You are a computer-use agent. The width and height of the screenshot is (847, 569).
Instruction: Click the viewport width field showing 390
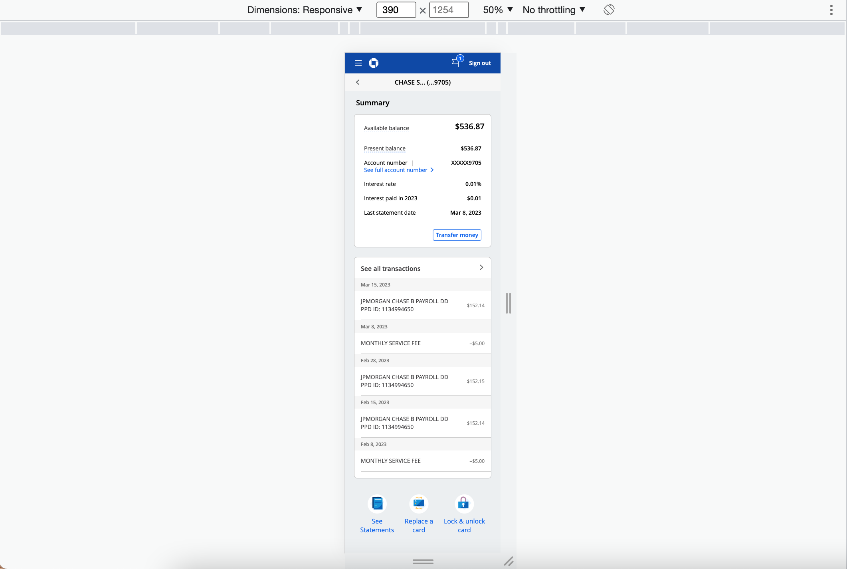click(x=396, y=10)
